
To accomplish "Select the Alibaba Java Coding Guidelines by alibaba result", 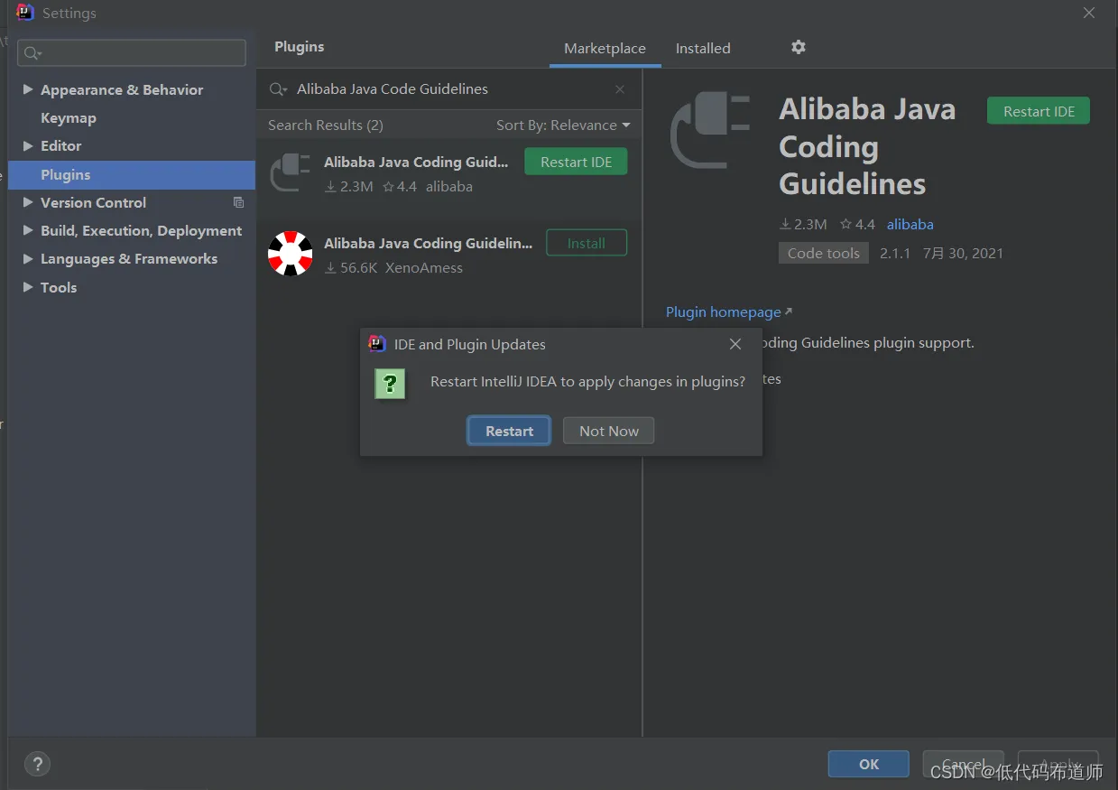I will click(416, 162).
